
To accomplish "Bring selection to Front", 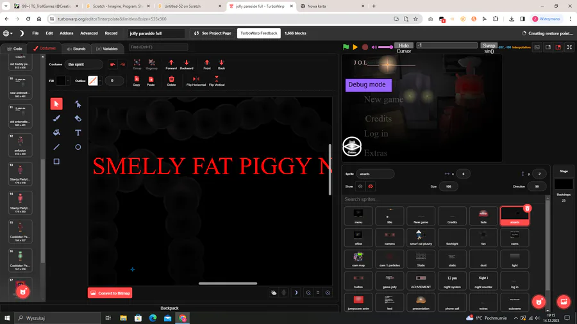I will coord(207,65).
